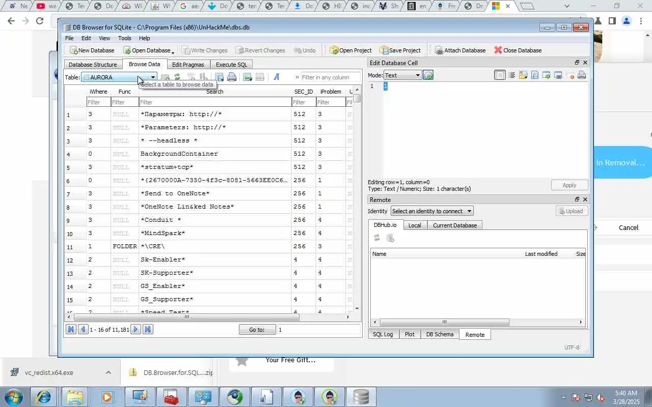The width and height of the screenshot is (652, 407).
Task: Click the import cell from file folder icon
Action: (x=523, y=75)
